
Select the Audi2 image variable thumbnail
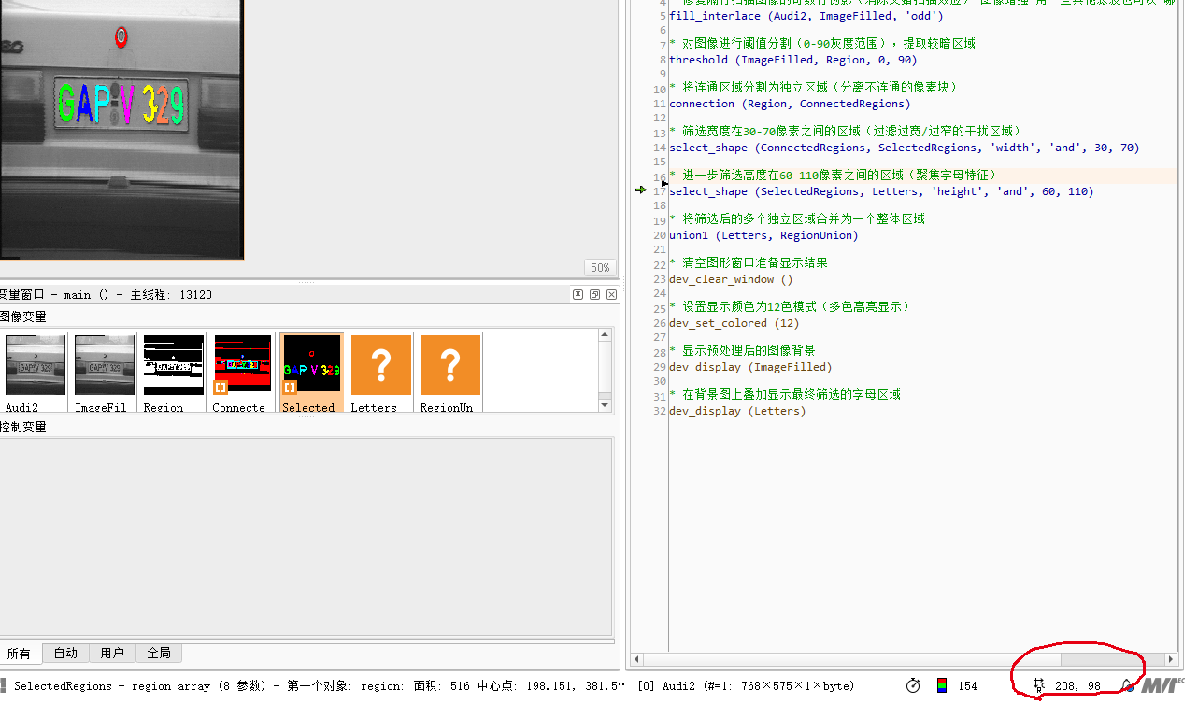pyautogui.click(x=36, y=365)
